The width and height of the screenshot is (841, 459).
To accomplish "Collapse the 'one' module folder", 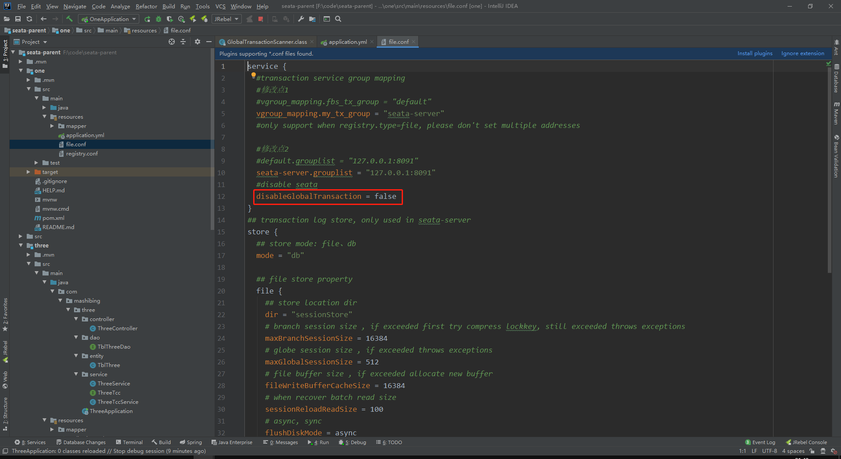I will [21, 71].
